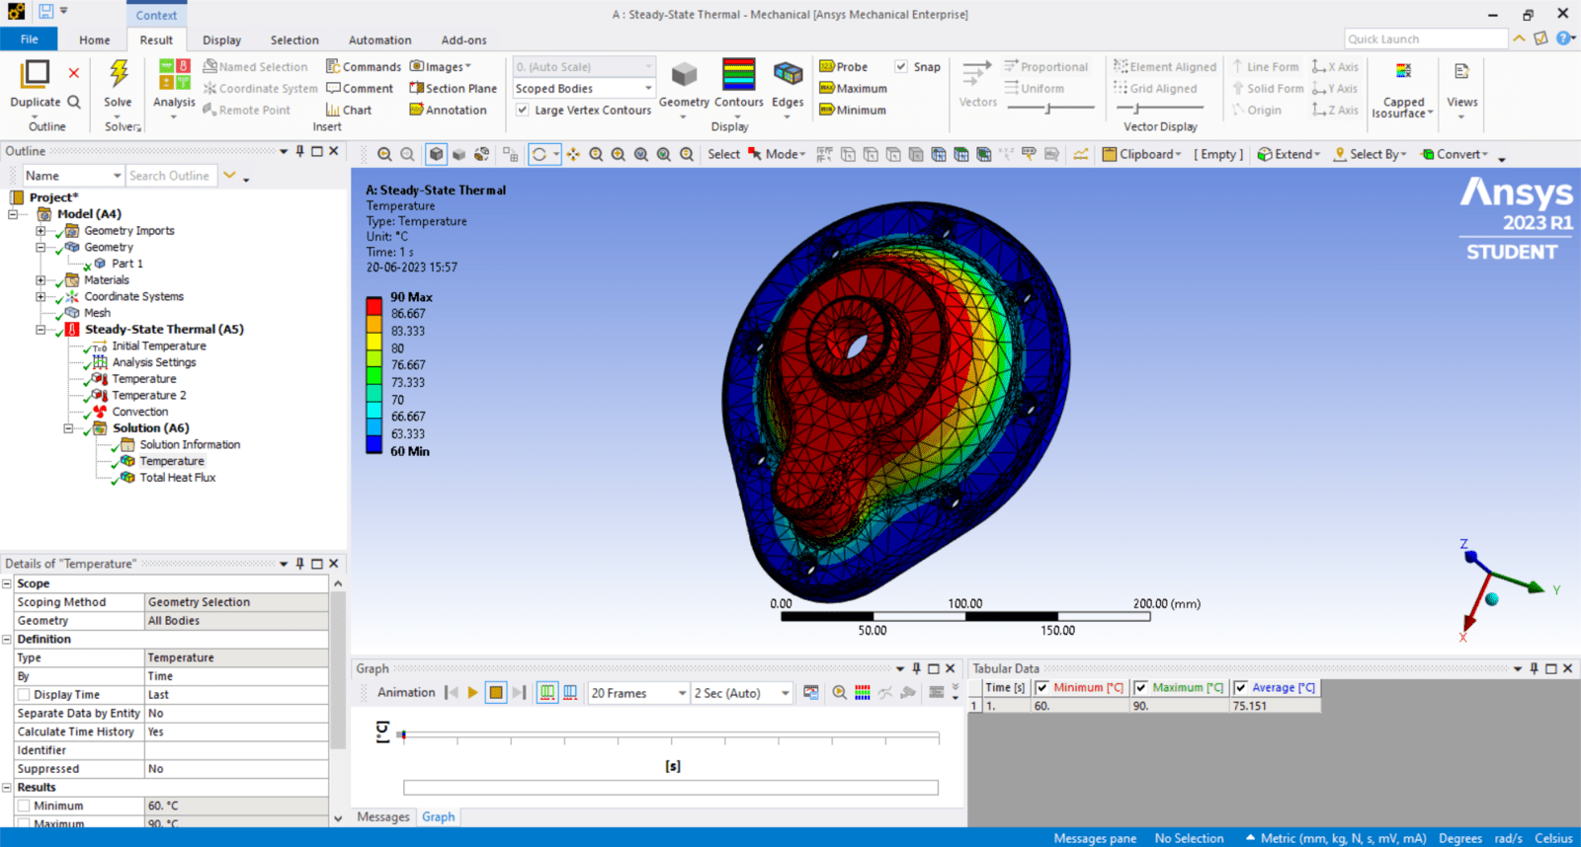
Task: Select the Minimum probe label
Action: pyautogui.click(x=861, y=110)
